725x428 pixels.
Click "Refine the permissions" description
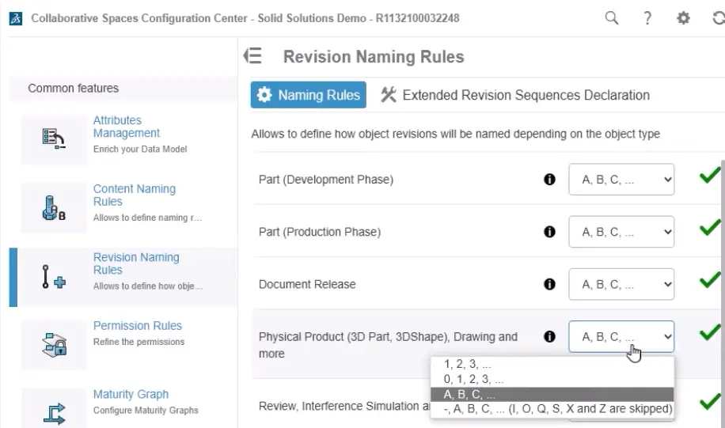coord(139,342)
